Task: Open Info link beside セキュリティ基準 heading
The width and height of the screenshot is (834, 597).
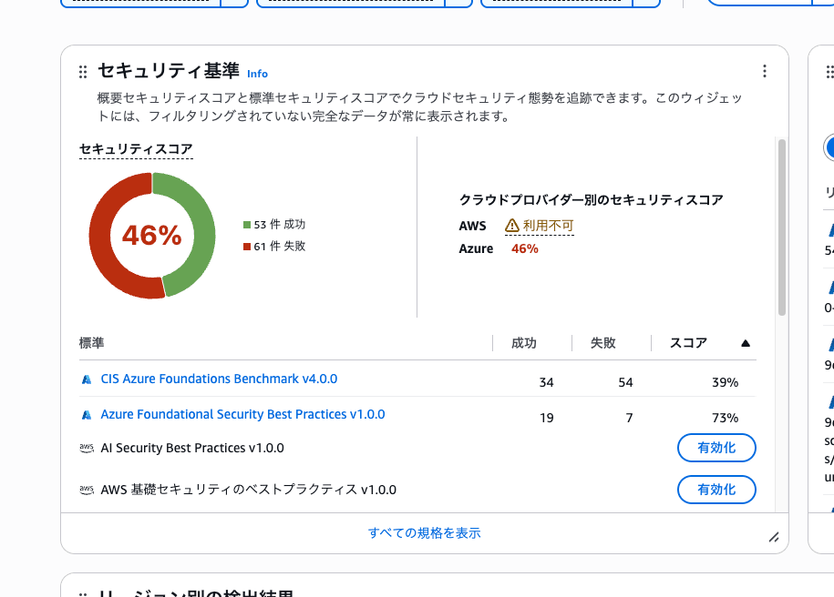Action: pos(257,74)
